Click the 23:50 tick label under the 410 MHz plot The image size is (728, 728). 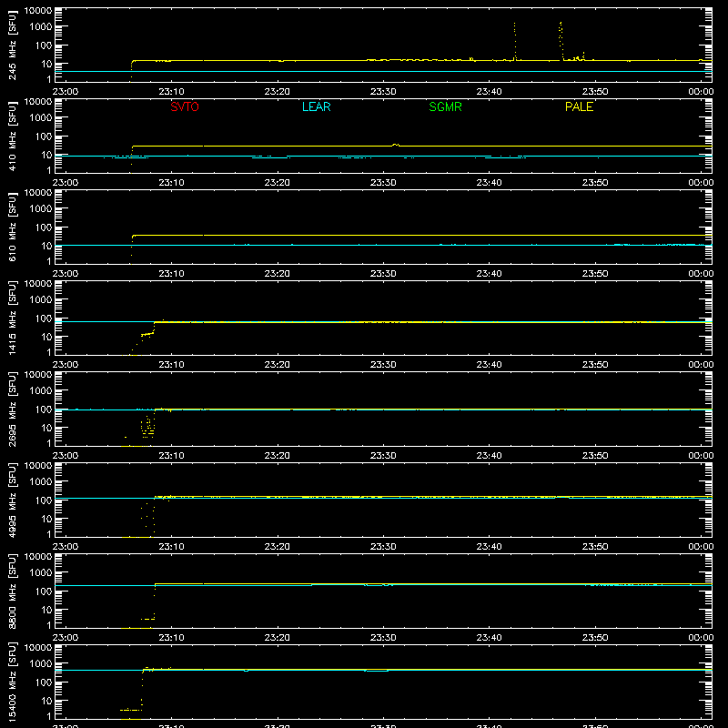click(x=595, y=183)
